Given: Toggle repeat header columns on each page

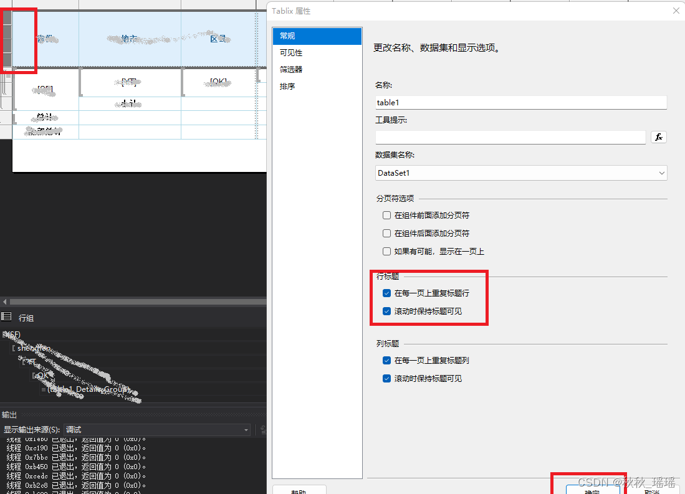Looking at the screenshot, I should (386, 360).
